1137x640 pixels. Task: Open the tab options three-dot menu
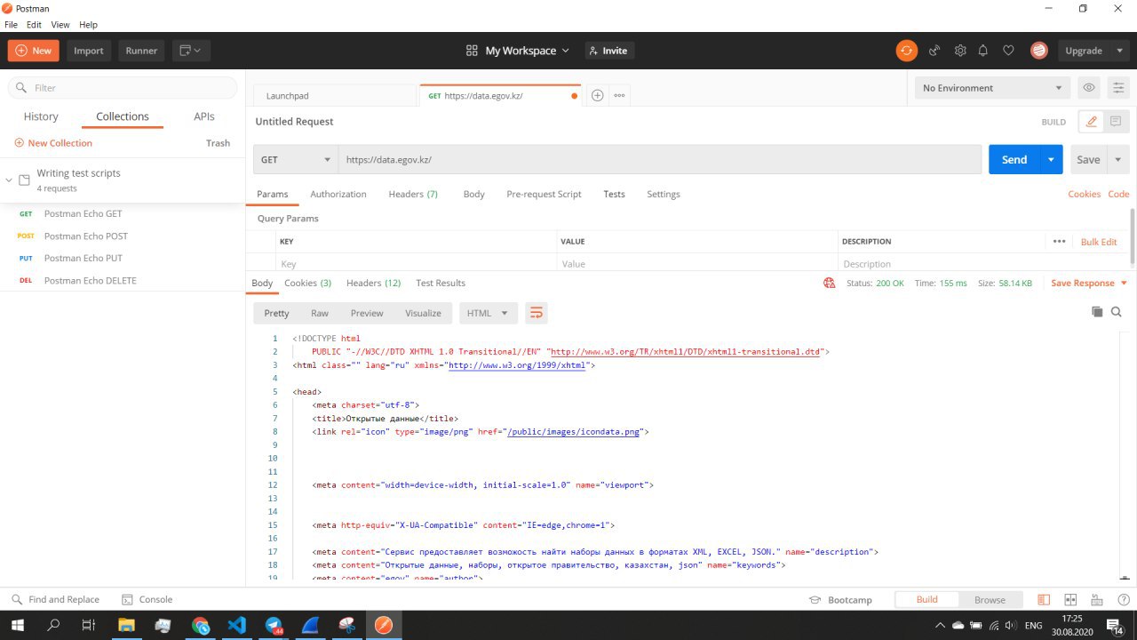pyautogui.click(x=619, y=95)
